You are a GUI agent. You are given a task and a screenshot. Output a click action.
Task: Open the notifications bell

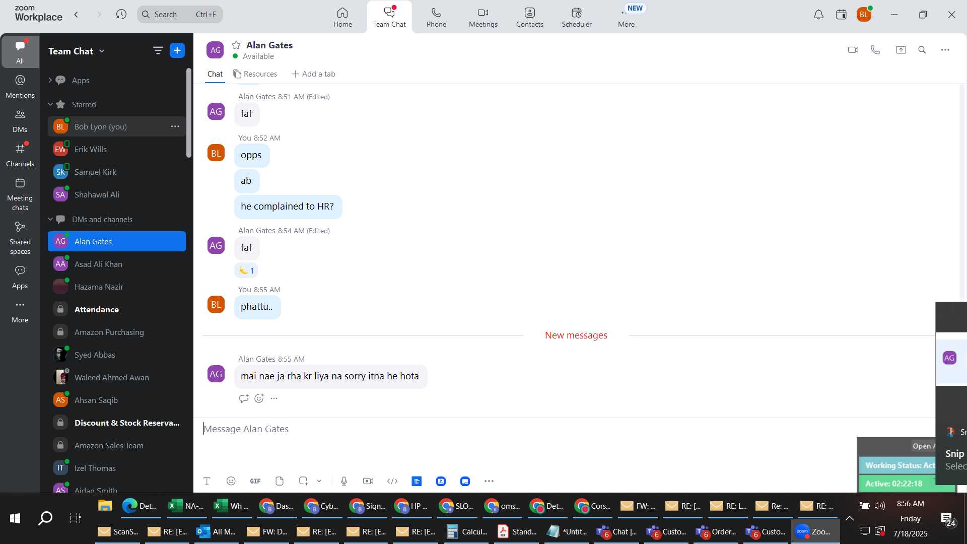click(818, 15)
